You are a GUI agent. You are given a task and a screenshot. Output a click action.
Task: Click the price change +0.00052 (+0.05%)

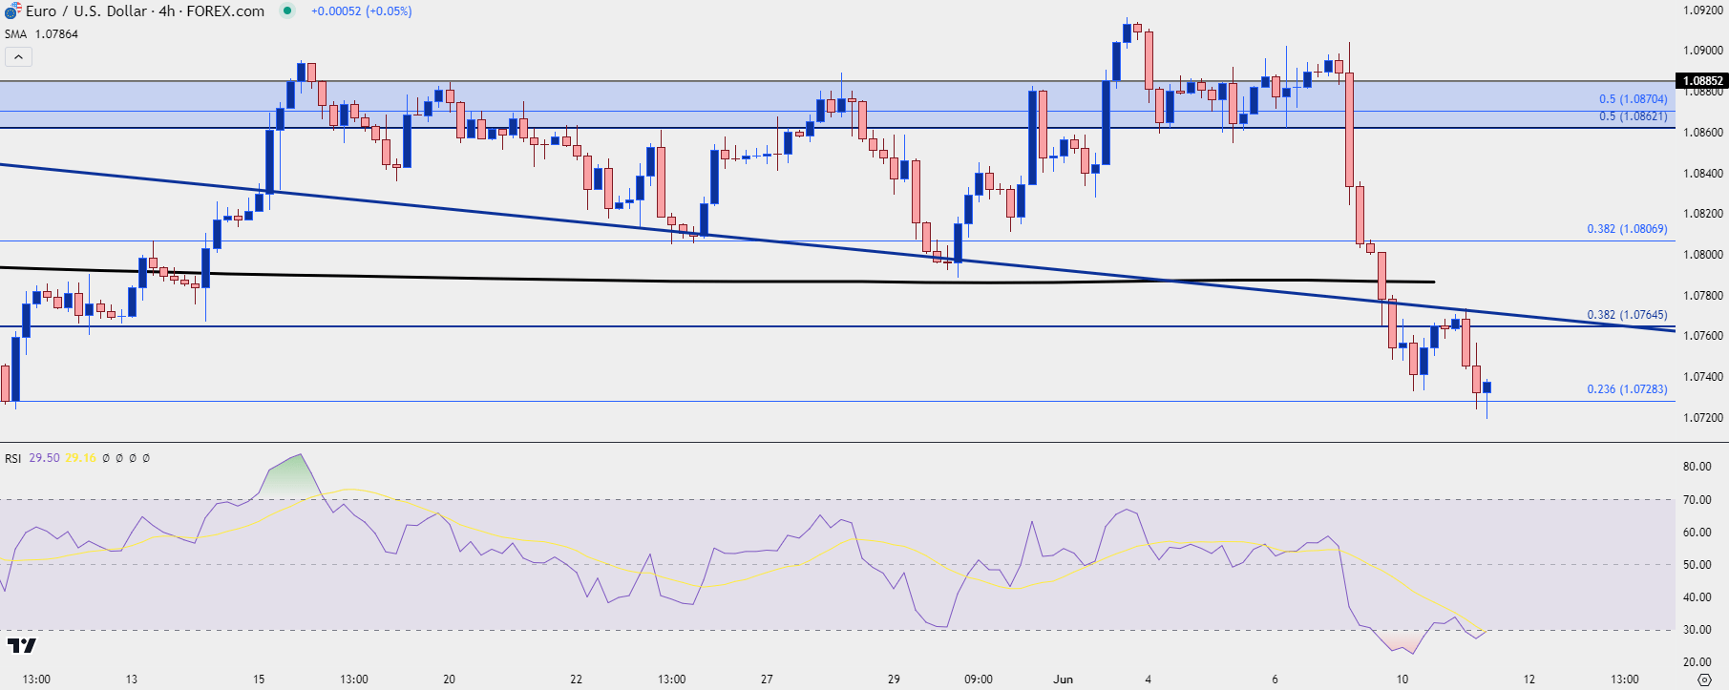pyautogui.click(x=362, y=11)
